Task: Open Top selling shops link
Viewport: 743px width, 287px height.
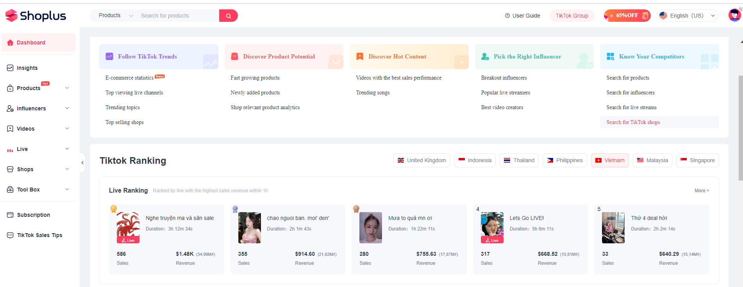Action: [125, 122]
